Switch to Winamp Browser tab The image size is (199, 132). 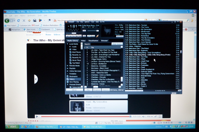105,41
